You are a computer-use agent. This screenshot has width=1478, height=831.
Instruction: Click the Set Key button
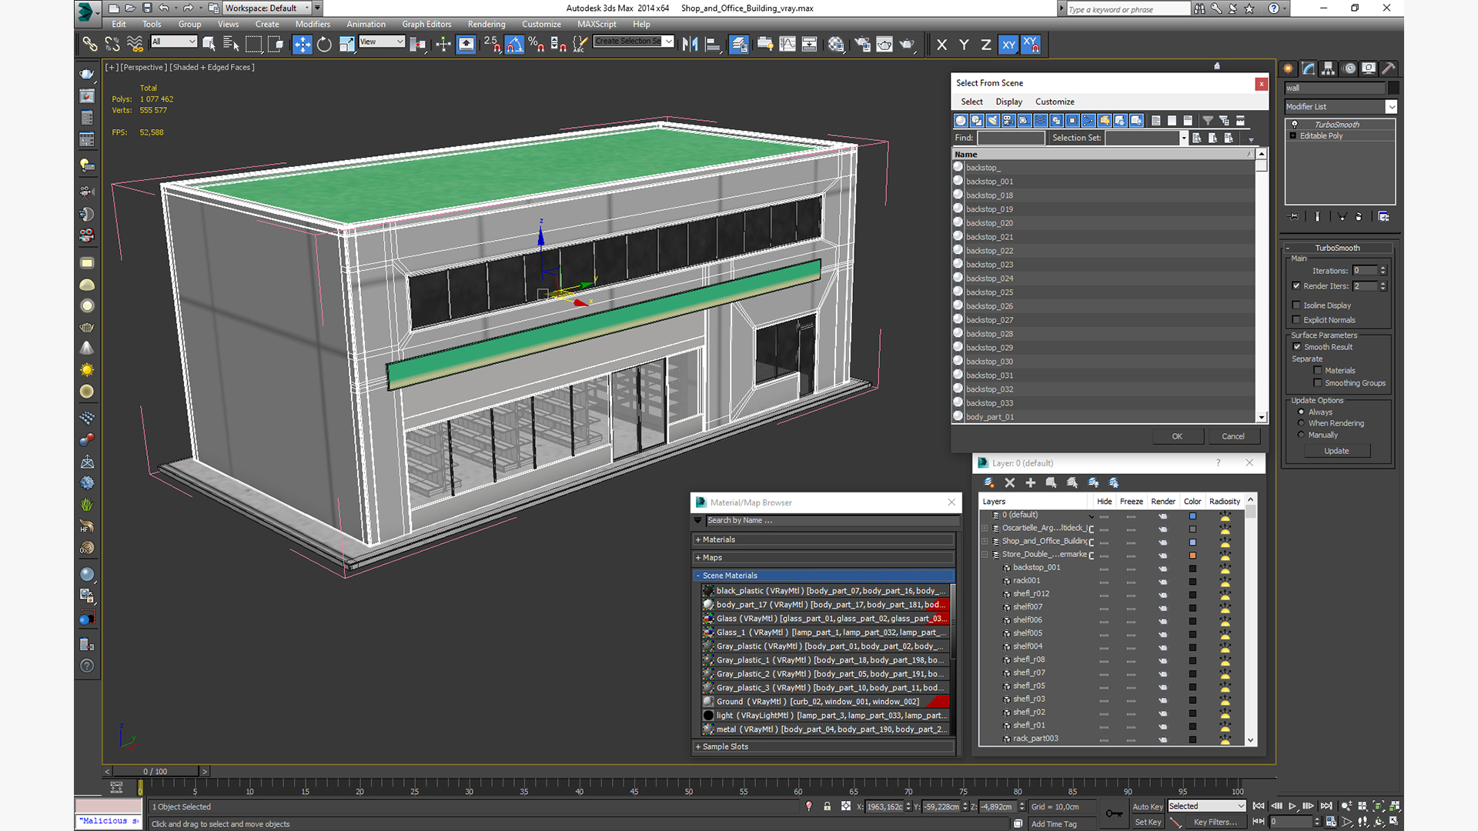point(1147,822)
